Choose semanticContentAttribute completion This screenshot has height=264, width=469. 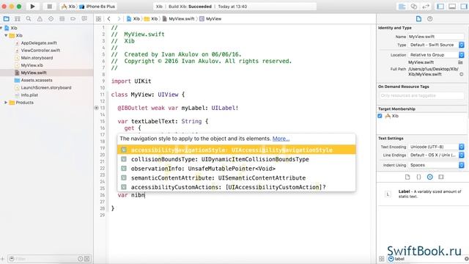coord(236,177)
